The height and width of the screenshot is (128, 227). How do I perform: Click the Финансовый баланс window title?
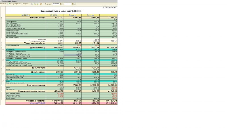click(9, 1)
